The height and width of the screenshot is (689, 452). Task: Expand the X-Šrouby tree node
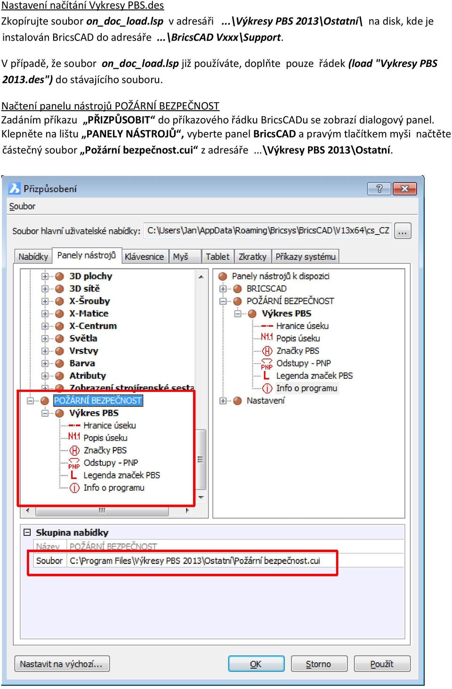[45, 301]
